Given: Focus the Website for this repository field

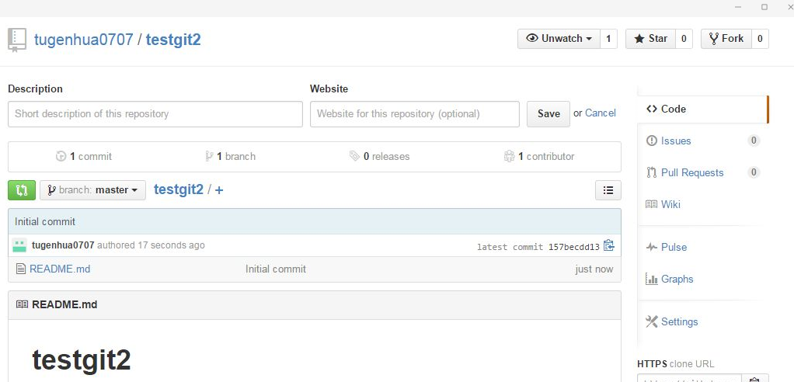Looking at the screenshot, I should click(x=415, y=114).
